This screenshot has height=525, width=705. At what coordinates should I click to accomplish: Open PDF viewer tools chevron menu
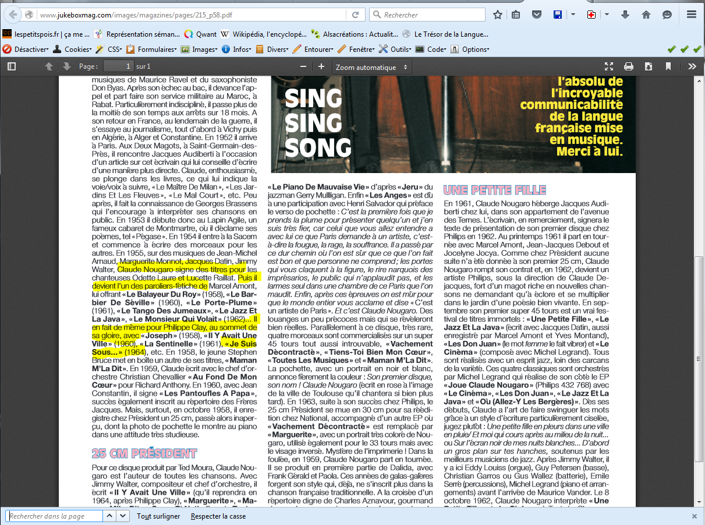[692, 66]
